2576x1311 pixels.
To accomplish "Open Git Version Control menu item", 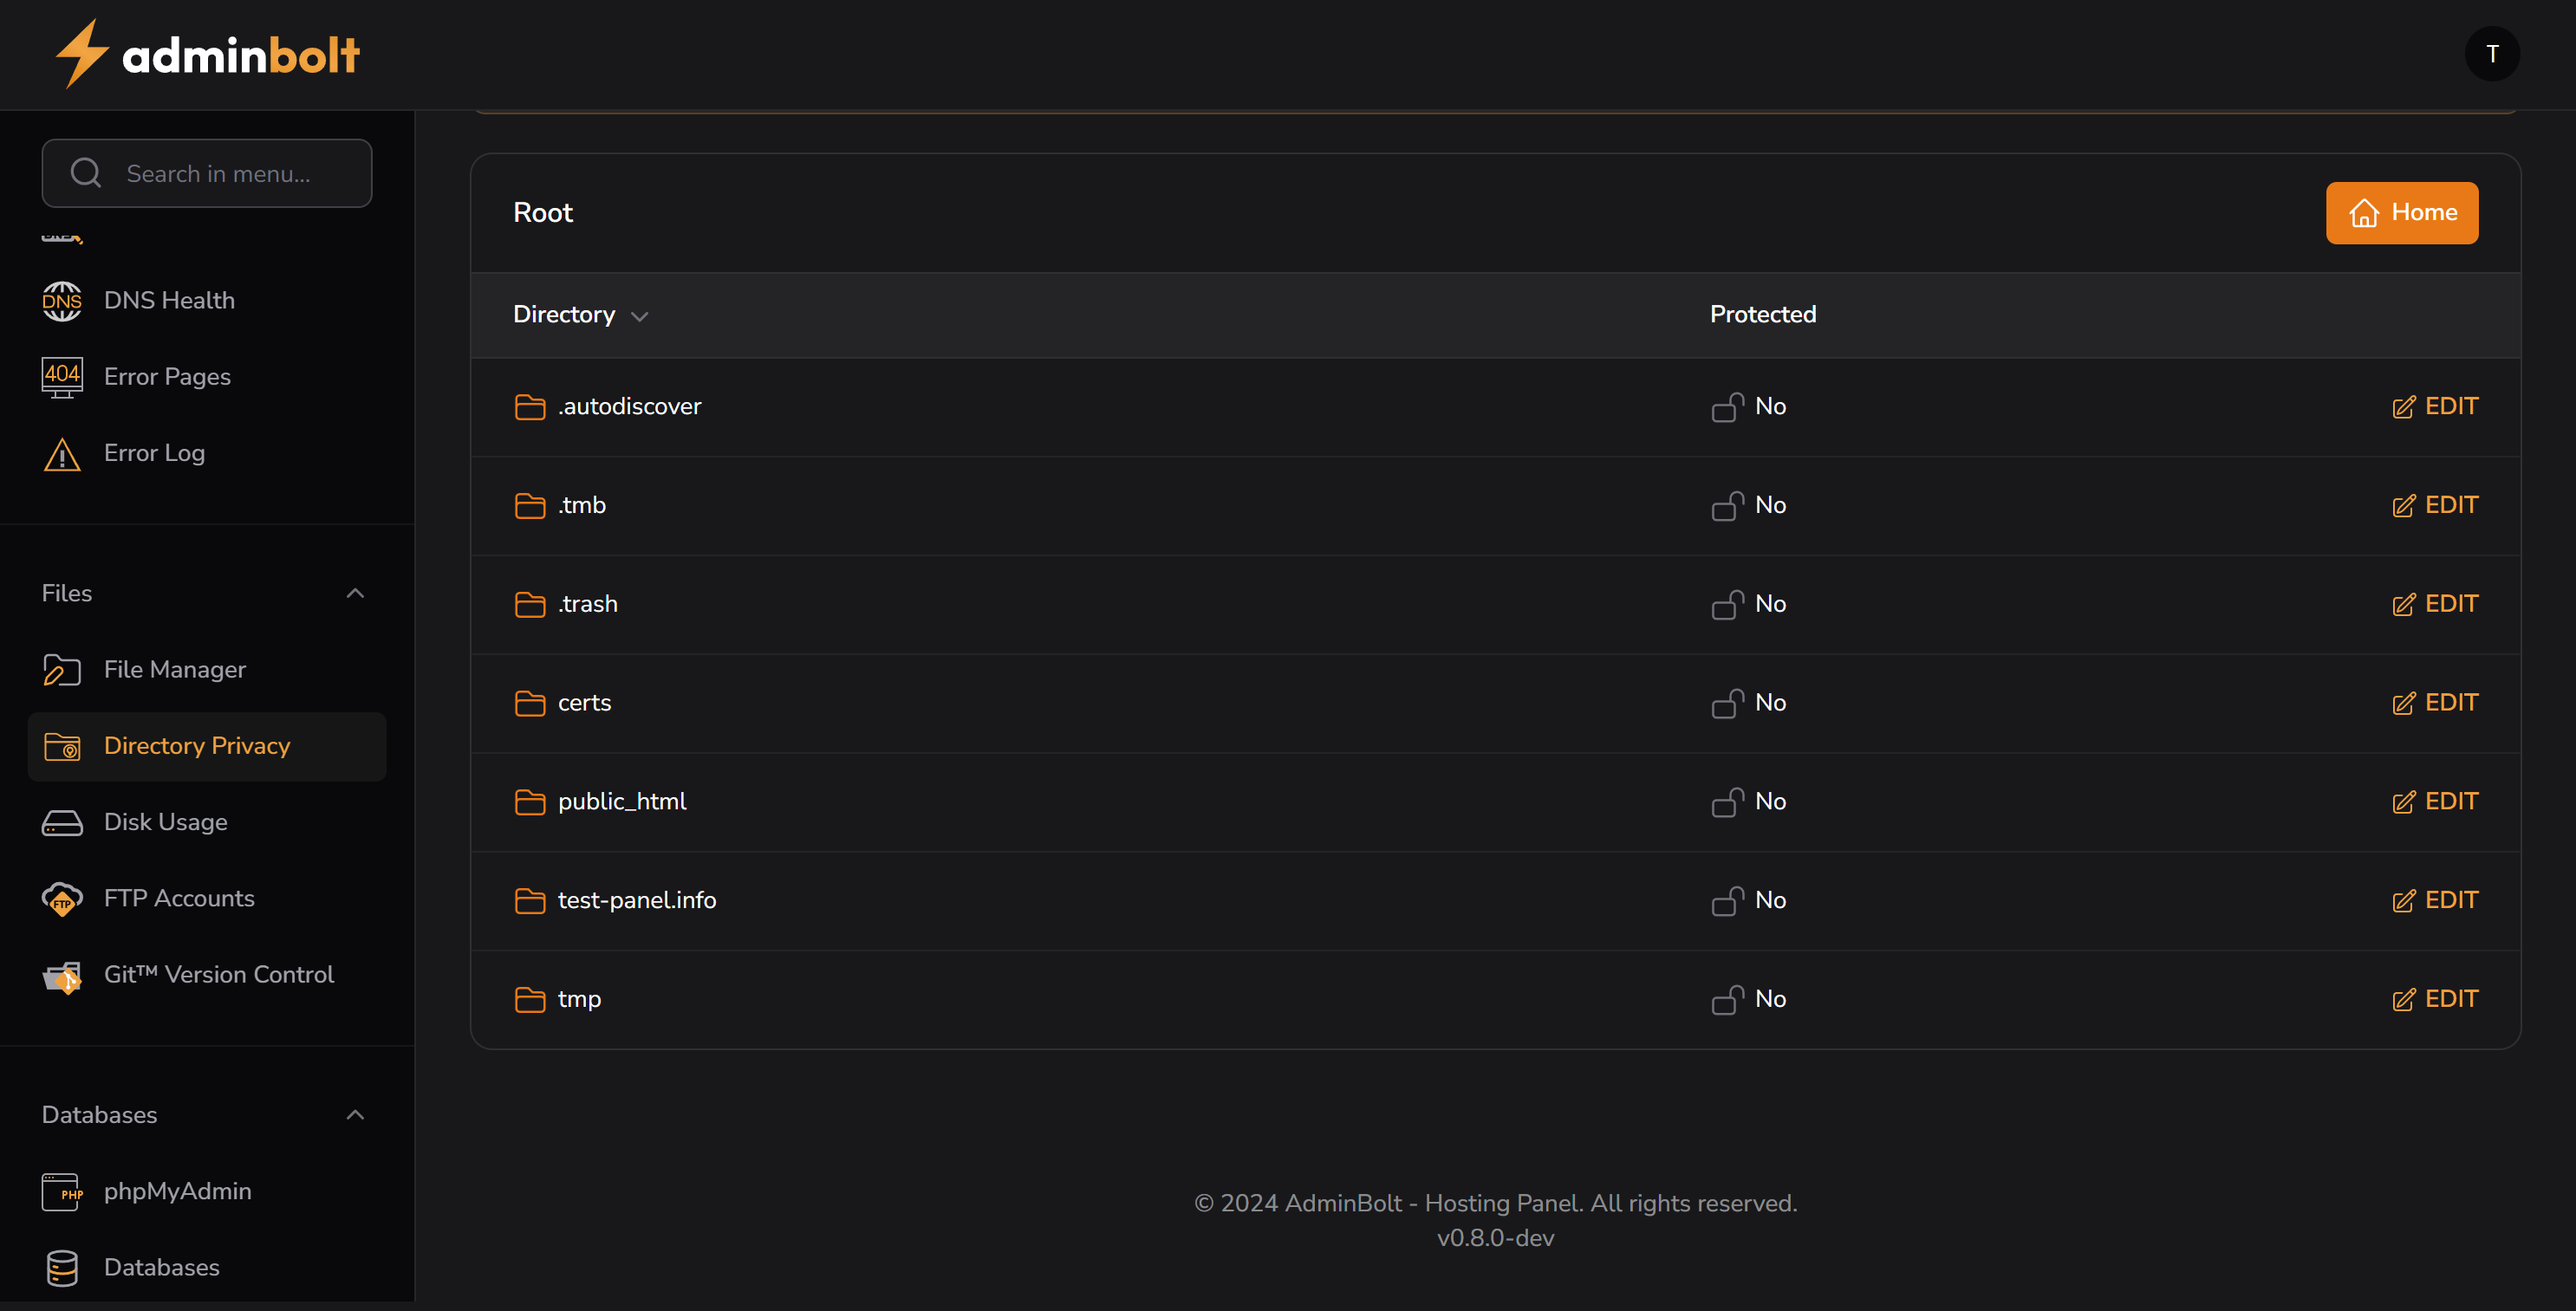I will [218, 974].
